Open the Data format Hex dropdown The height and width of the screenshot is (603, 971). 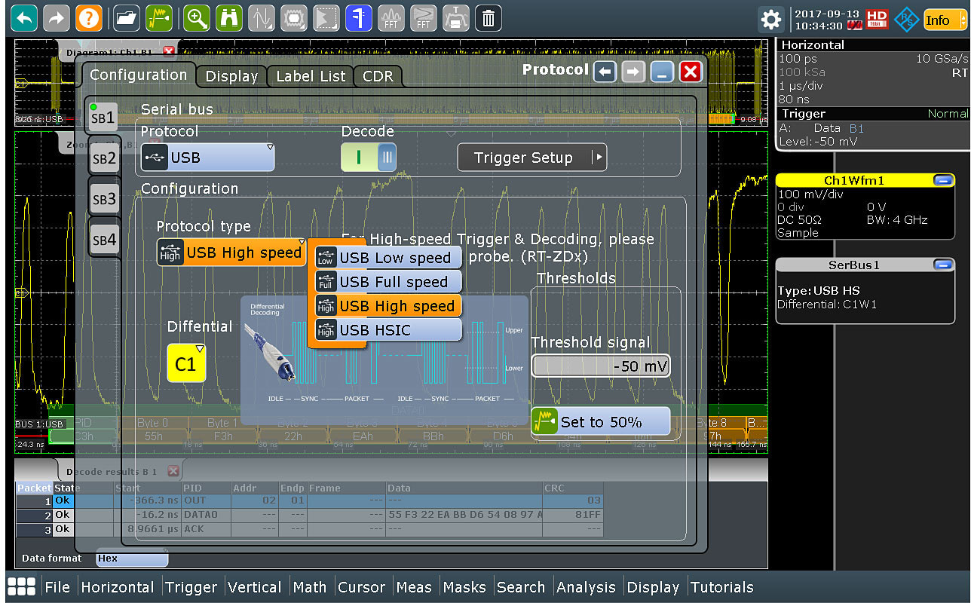(132, 559)
